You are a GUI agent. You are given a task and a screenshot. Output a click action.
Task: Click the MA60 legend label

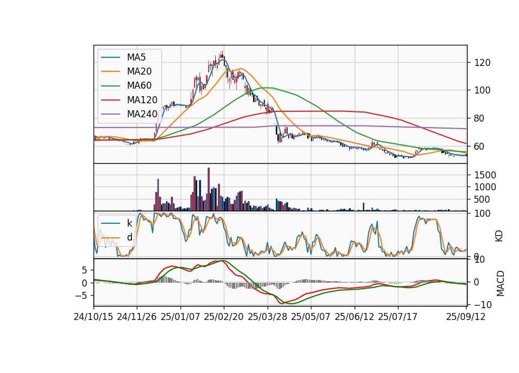coord(139,86)
